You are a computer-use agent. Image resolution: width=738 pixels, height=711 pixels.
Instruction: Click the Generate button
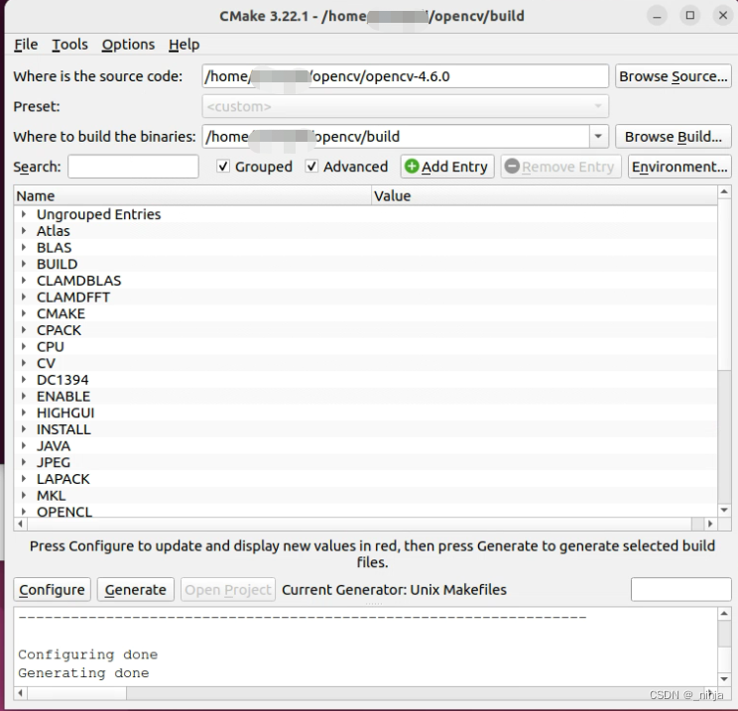point(136,590)
